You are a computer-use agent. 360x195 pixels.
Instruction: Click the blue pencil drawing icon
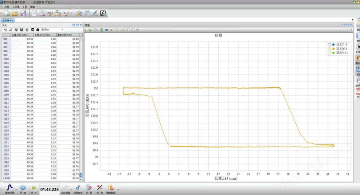(x=95, y=13)
